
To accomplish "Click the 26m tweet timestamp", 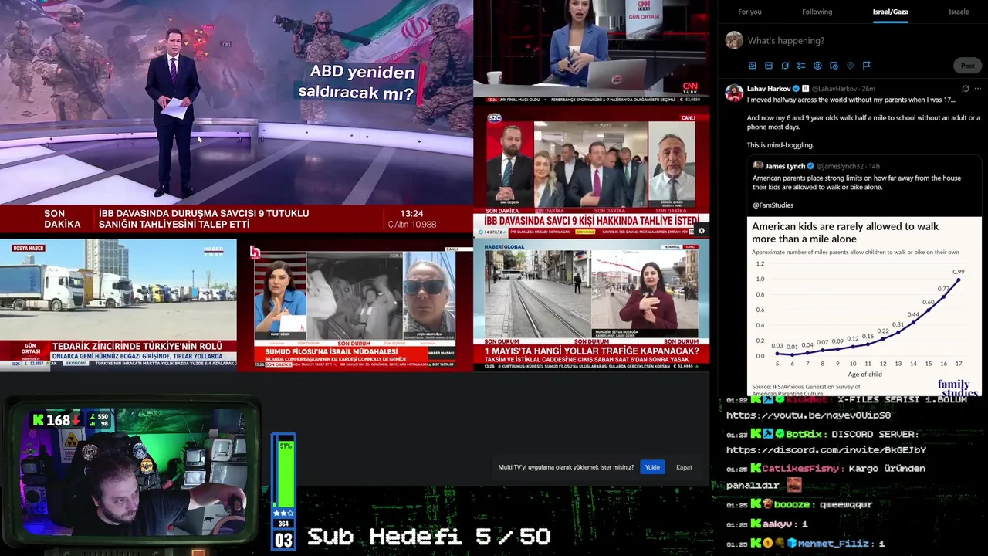I will pos(868,89).
